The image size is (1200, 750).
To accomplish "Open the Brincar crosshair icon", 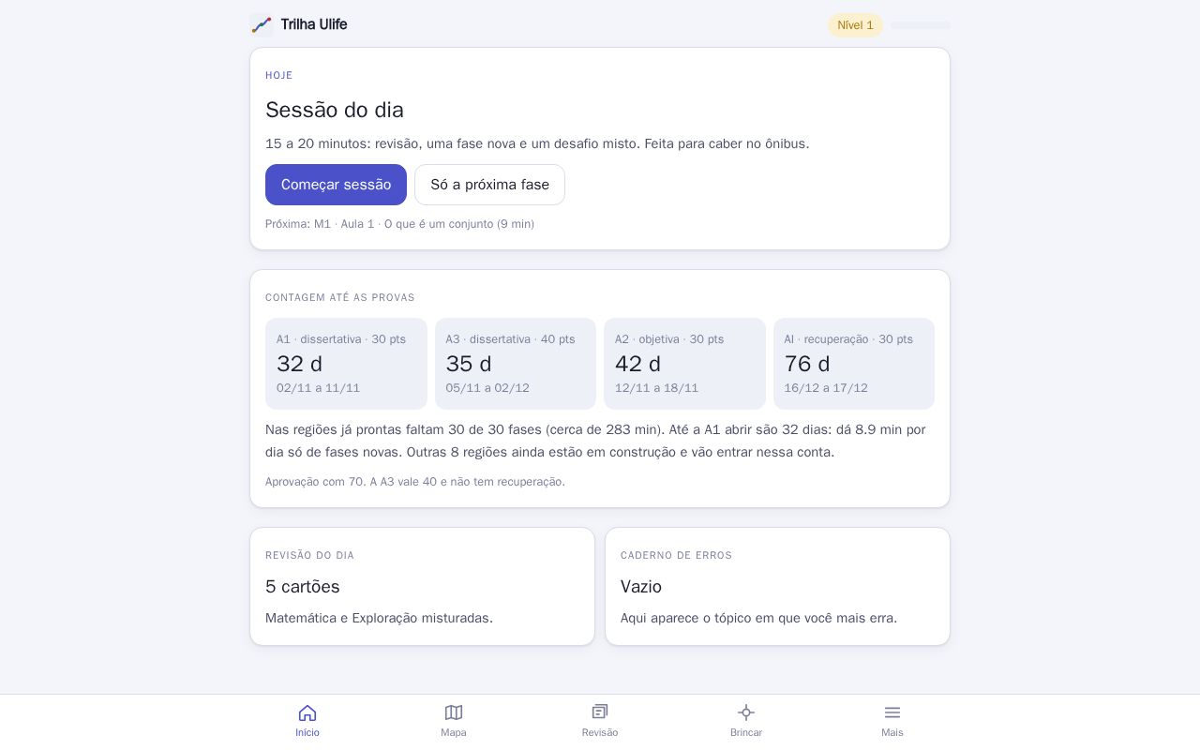I will 746,712.
